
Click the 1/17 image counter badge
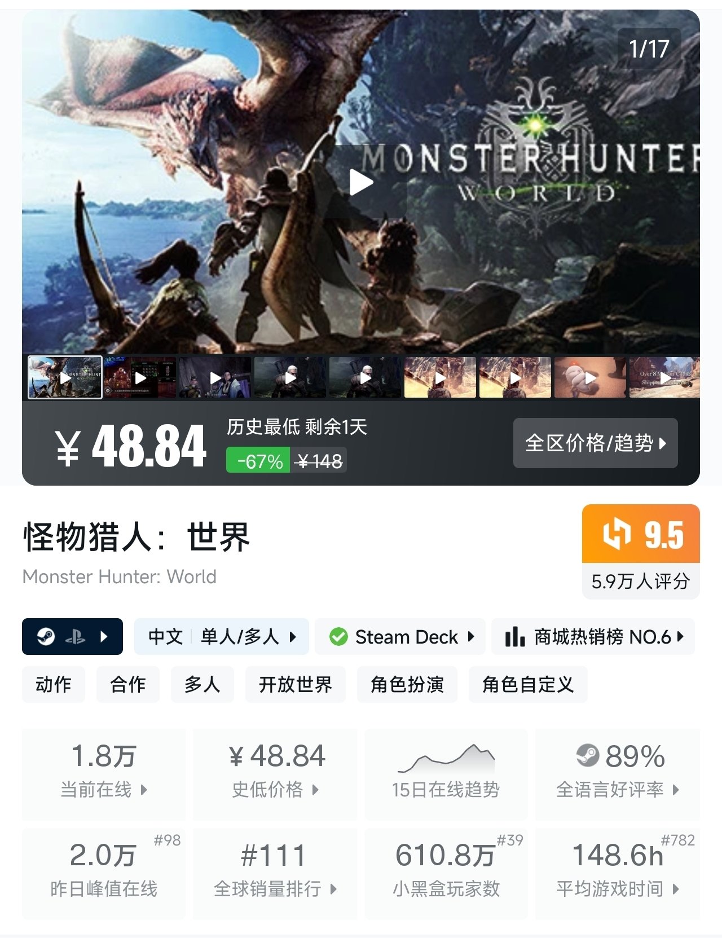tap(649, 49)
